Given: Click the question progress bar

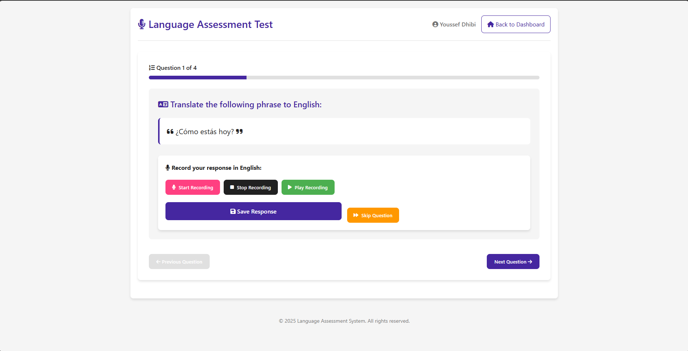Looking at the screenshot, I should [344, 78].
